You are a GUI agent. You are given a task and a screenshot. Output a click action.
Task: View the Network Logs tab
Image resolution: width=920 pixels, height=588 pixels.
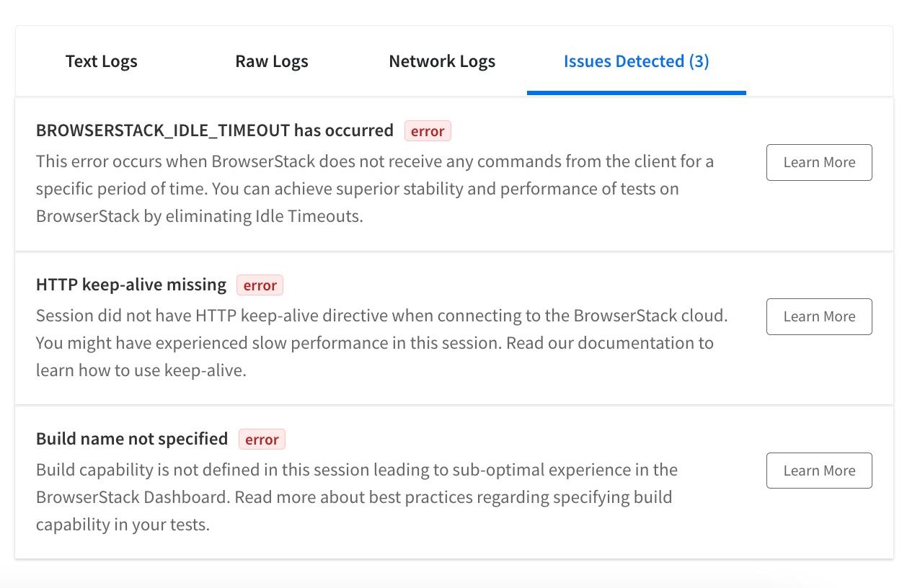tap(441, 61)
